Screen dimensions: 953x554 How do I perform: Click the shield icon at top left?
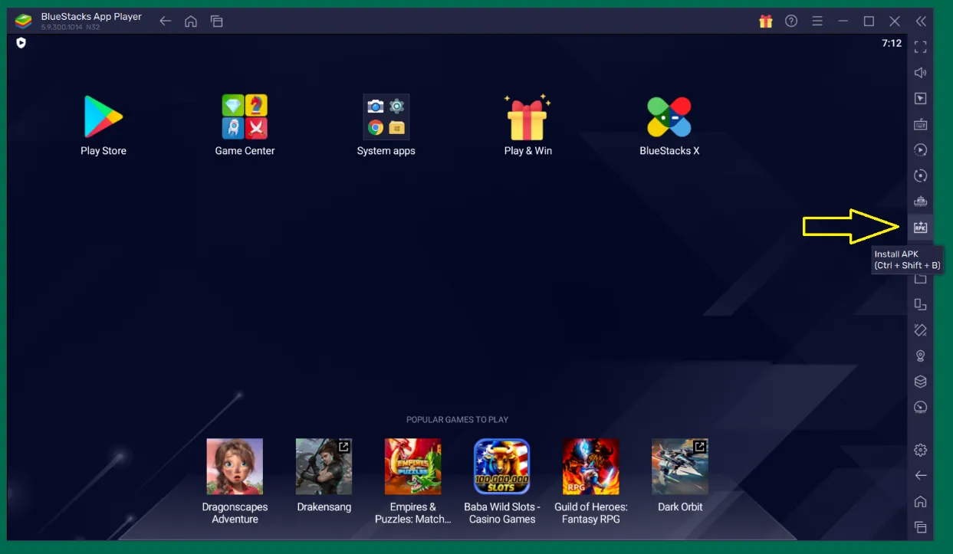click(x=21, y=43)
